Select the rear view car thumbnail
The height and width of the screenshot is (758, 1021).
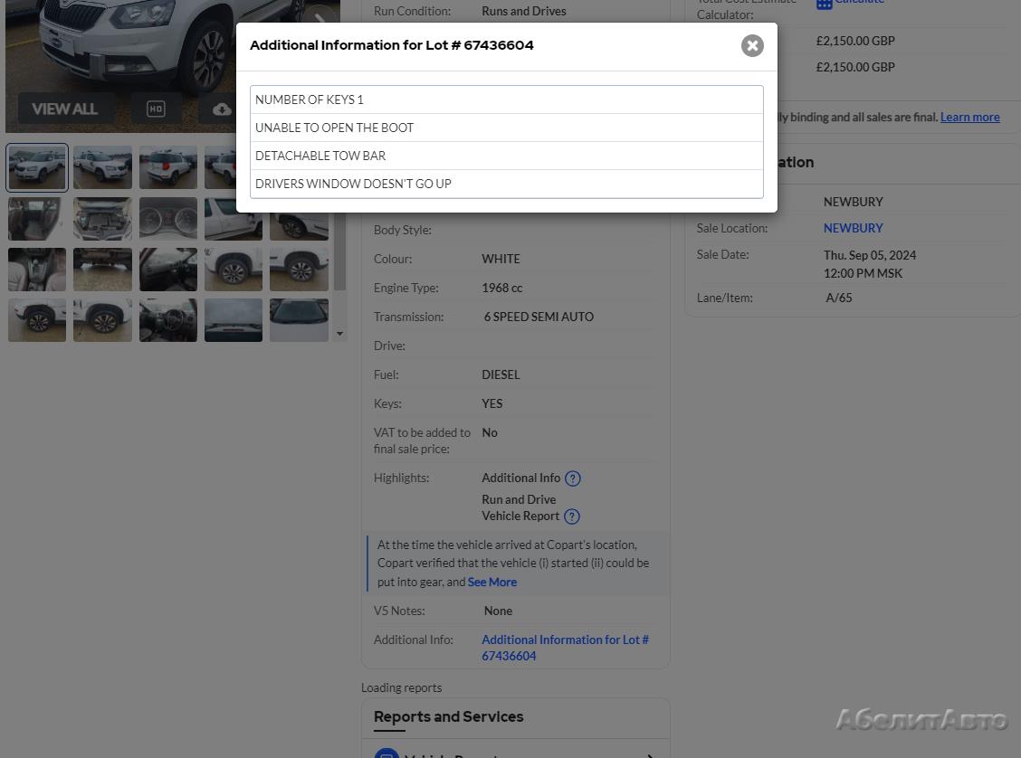(168, 167)
